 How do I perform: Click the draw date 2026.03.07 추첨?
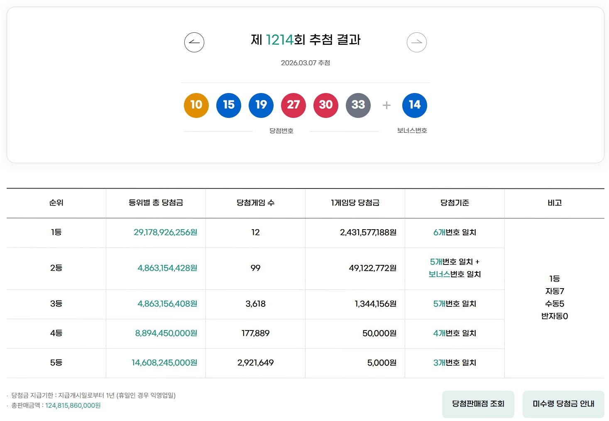[x=306, y=63]
